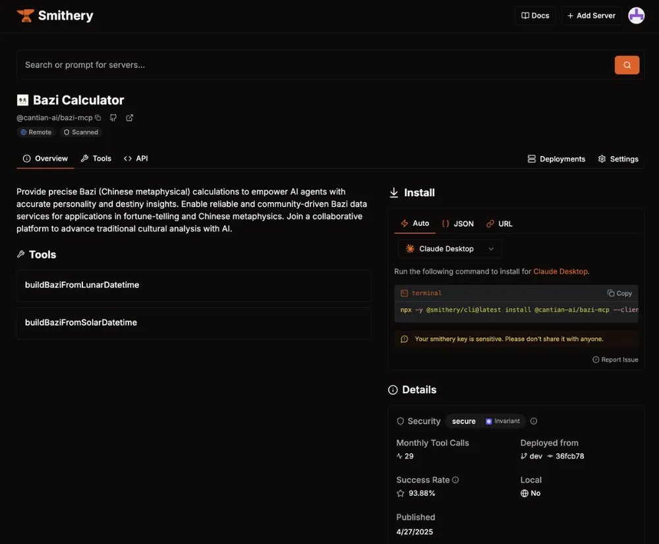The height and width of the screenshot is (544, 659).
Task: Click the Details info circle icon
Action: point(393,390)
